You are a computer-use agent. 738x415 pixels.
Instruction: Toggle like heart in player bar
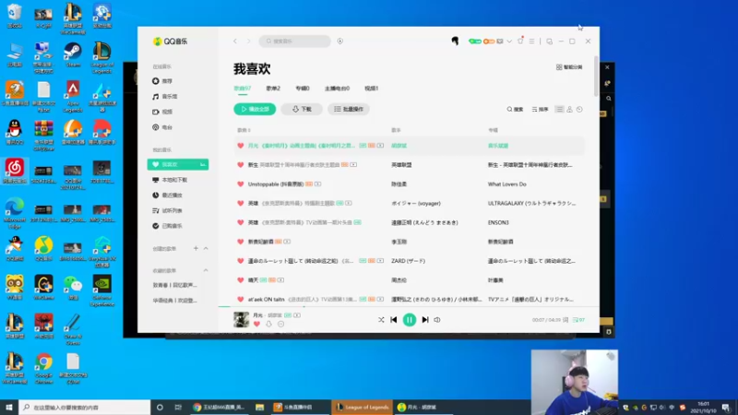click(x=256, y=324)
